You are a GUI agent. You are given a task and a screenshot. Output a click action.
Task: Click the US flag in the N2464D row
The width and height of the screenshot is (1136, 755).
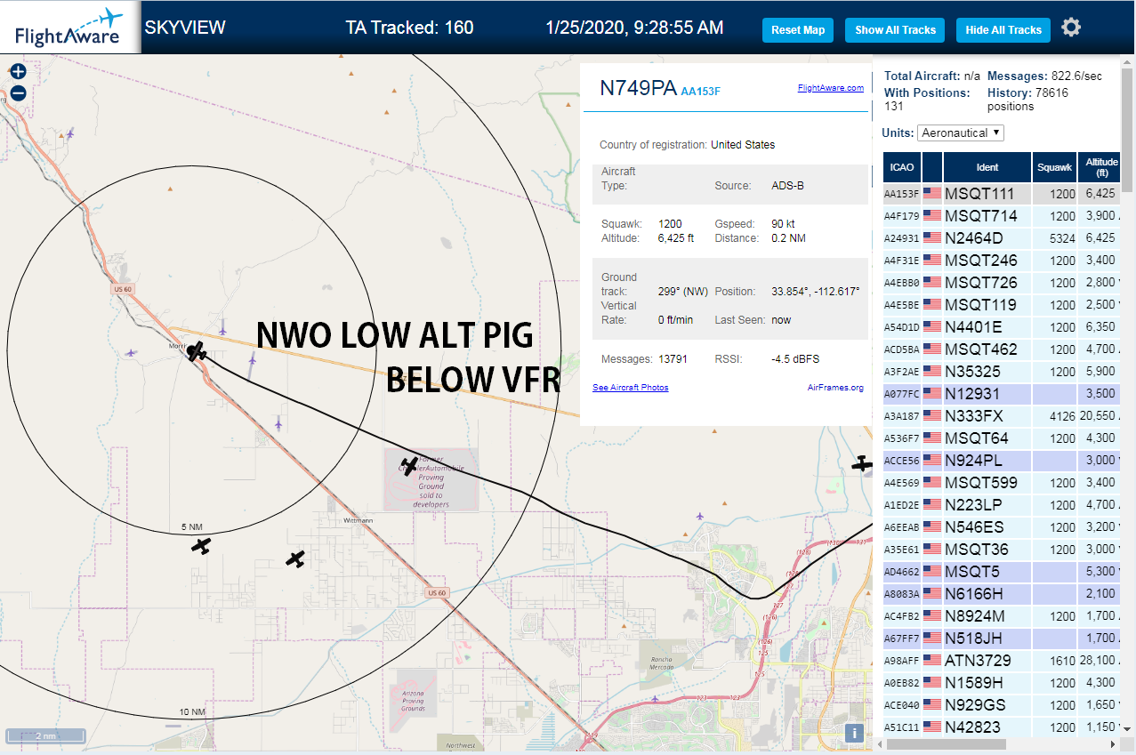932,238
